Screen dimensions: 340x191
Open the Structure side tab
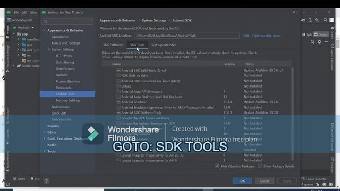point(8,116)
